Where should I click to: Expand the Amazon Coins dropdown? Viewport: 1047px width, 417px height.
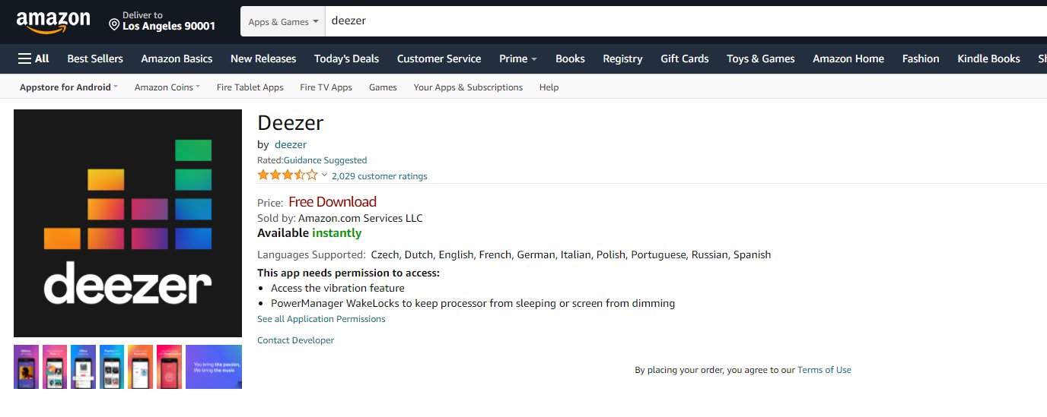click(x=167, y=87)
